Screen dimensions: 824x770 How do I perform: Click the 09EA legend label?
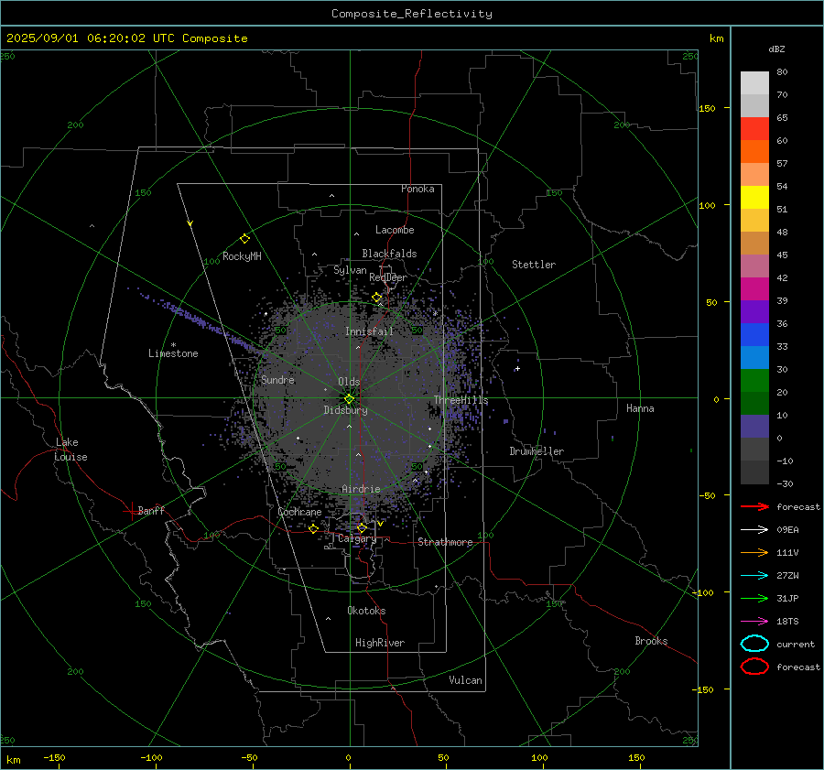tap(787, 530)
